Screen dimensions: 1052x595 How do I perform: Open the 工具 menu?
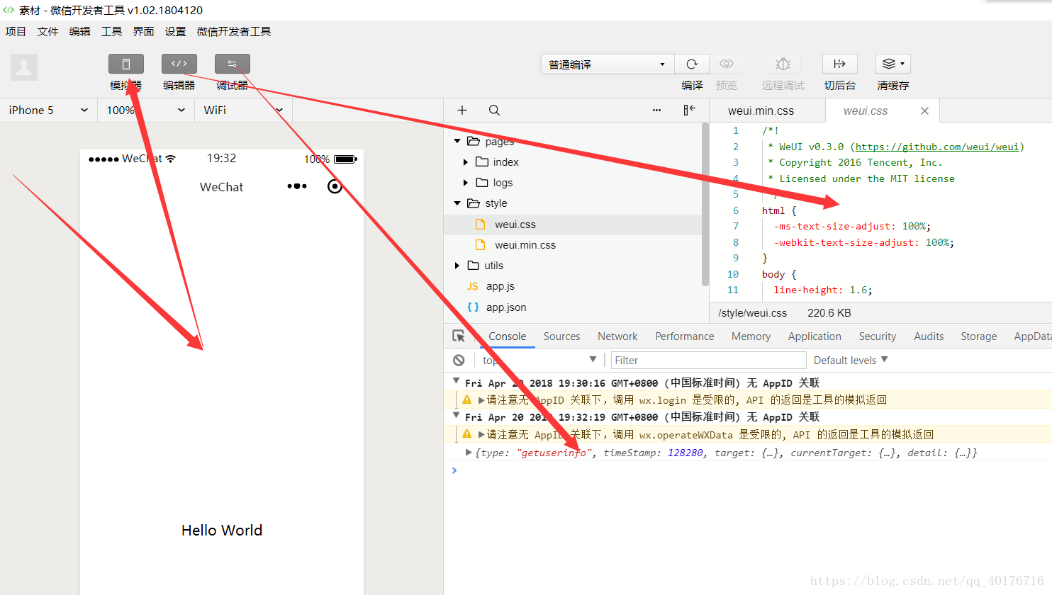[x=111, y=32]
